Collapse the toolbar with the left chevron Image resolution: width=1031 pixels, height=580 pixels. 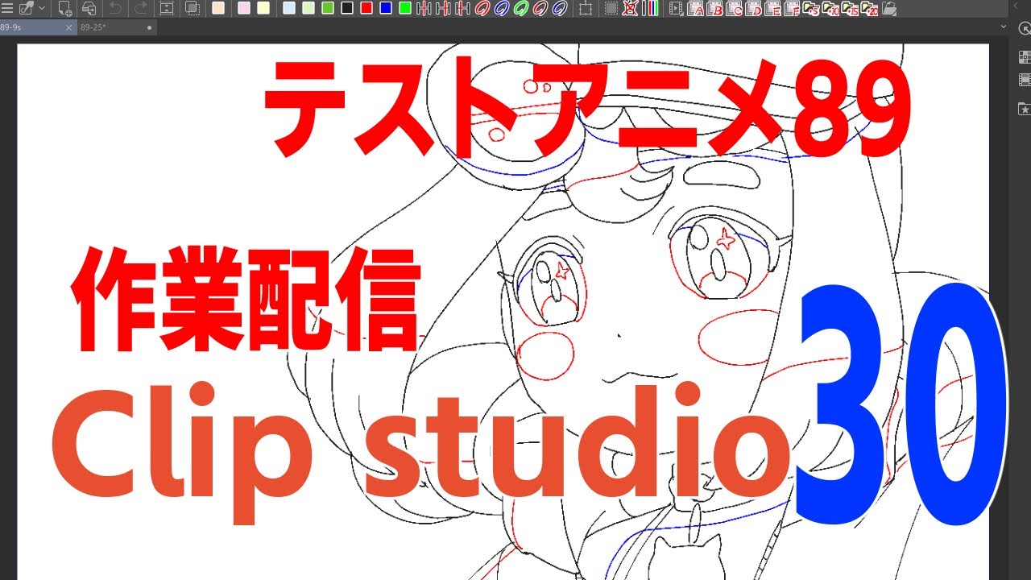[1015, 6]
